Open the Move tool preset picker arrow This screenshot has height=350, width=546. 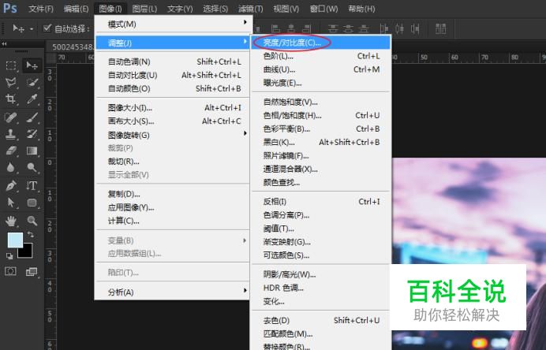(32, 29)
